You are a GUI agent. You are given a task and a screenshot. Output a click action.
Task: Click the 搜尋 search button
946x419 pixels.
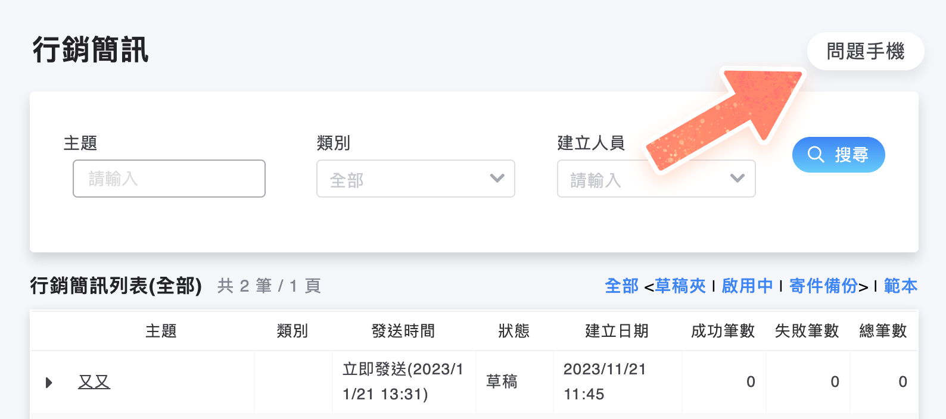point(838,154)
